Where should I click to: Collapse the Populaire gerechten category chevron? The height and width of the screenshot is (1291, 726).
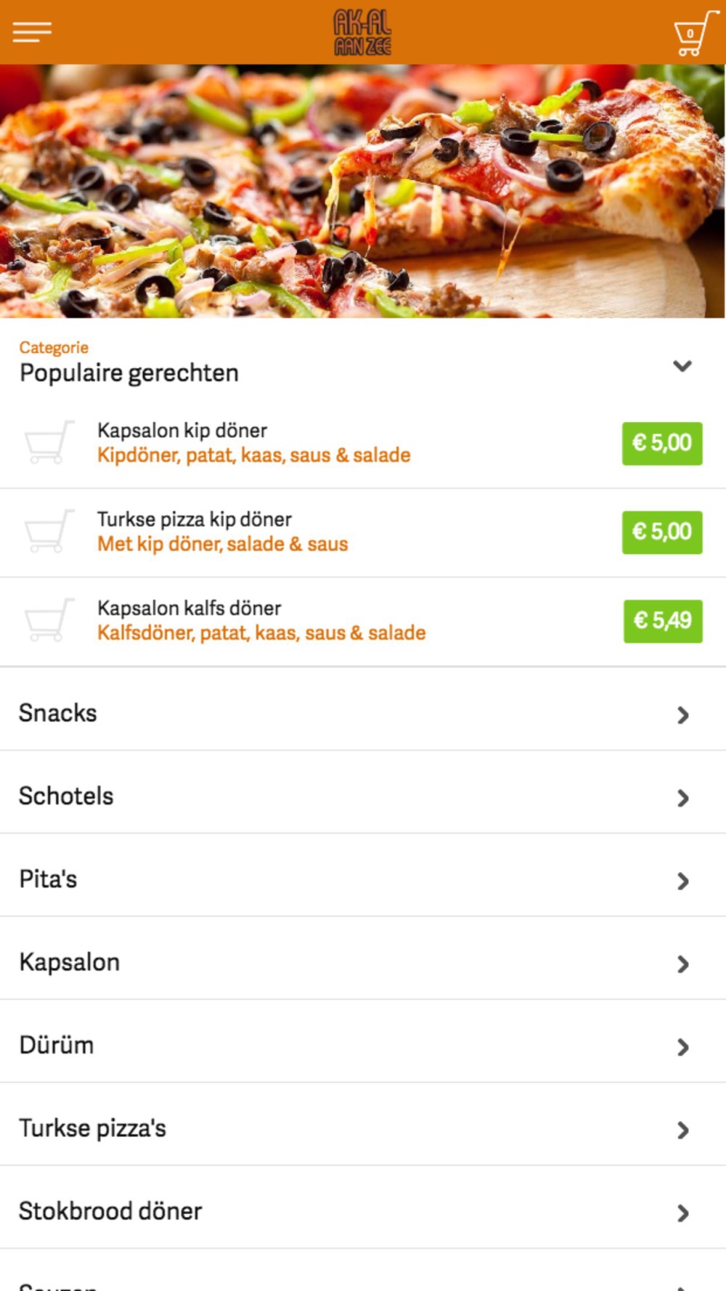(x=682, y=365)
